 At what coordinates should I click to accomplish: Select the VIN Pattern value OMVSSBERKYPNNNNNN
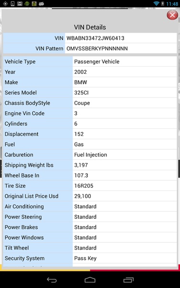coord(97,48)
